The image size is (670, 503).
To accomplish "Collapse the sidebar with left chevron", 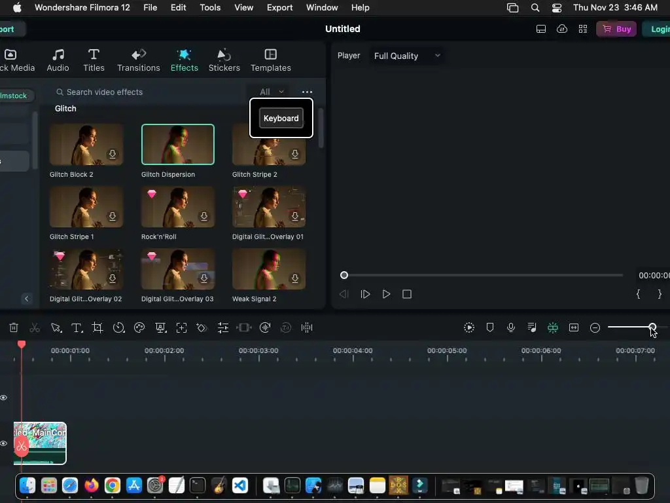I will coord(26,299).
